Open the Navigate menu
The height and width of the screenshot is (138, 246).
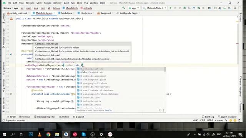point(30,3)
